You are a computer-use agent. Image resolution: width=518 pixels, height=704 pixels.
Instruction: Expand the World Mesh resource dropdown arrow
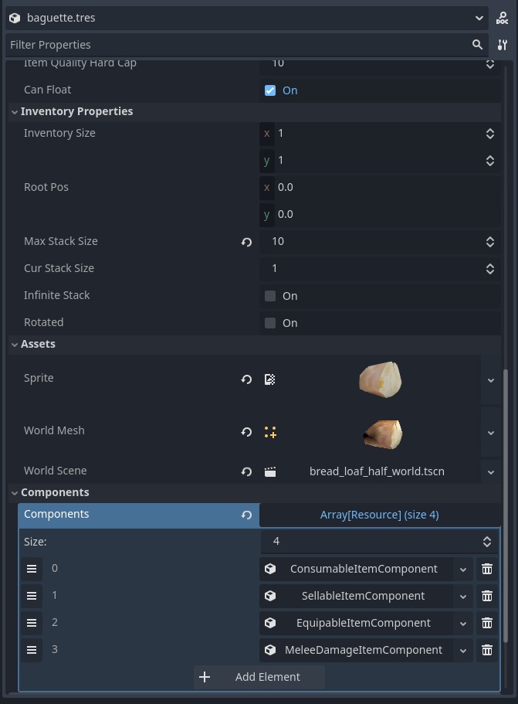click(491, 433)
